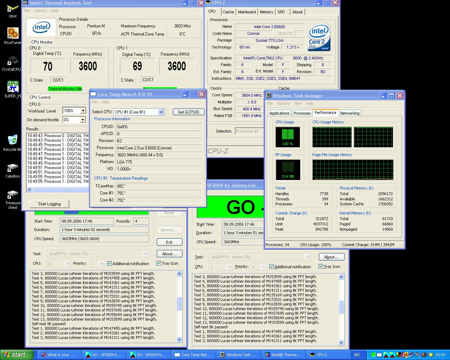
Task: Switch to Core Temp via taskbar button
Action: click(x=193, y=355)
